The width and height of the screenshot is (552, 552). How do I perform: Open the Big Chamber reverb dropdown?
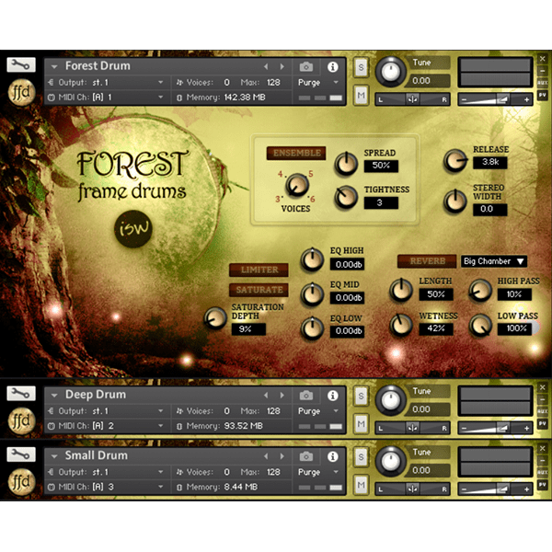494,261
